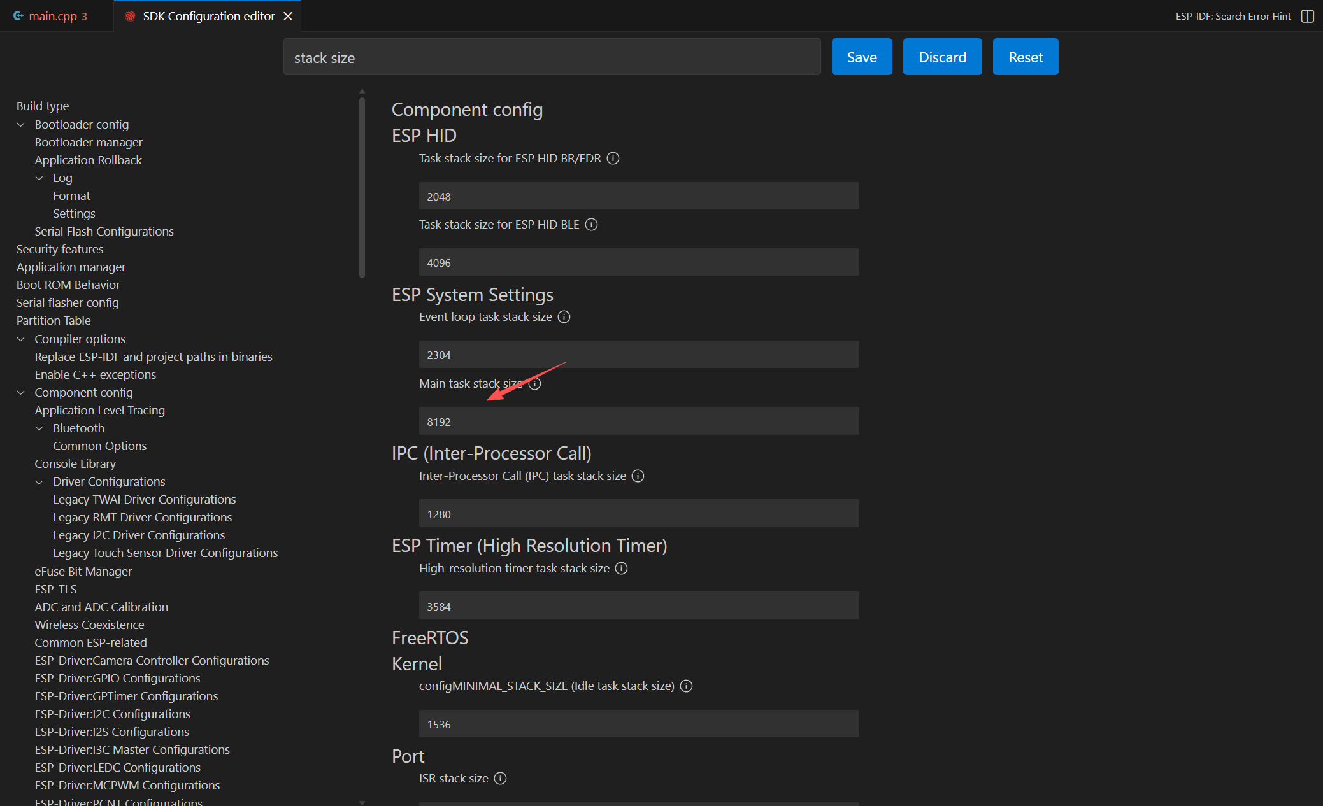Open Partition Table in the sidebar
1323x806 pixels.
54,320
